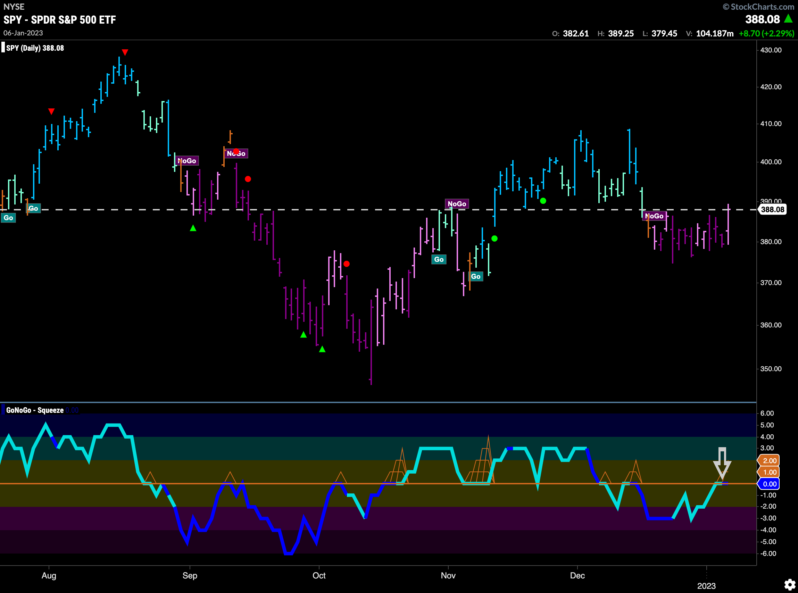The width and height of the screenshot is (798, 593).
Task: Open the chart settings gear icon
Action: click(x=789, y=585)
